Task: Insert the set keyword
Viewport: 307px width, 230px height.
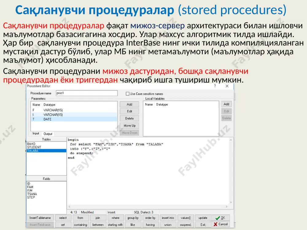Action: point(63,225)
